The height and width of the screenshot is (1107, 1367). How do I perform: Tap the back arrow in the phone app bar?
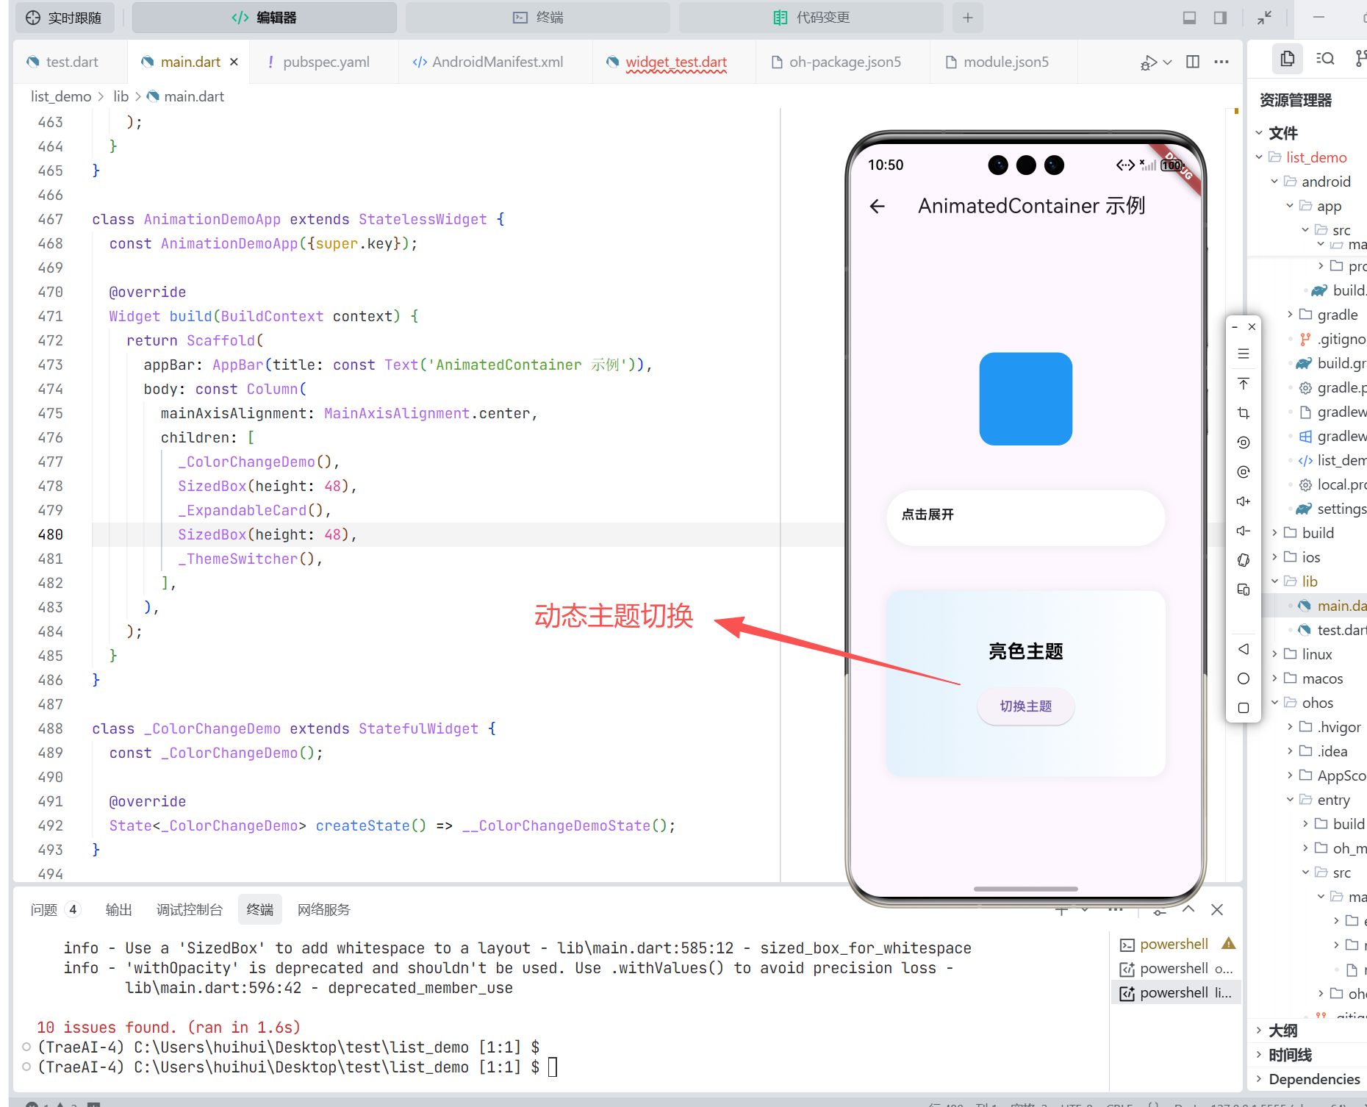click(x=878, y=207)
